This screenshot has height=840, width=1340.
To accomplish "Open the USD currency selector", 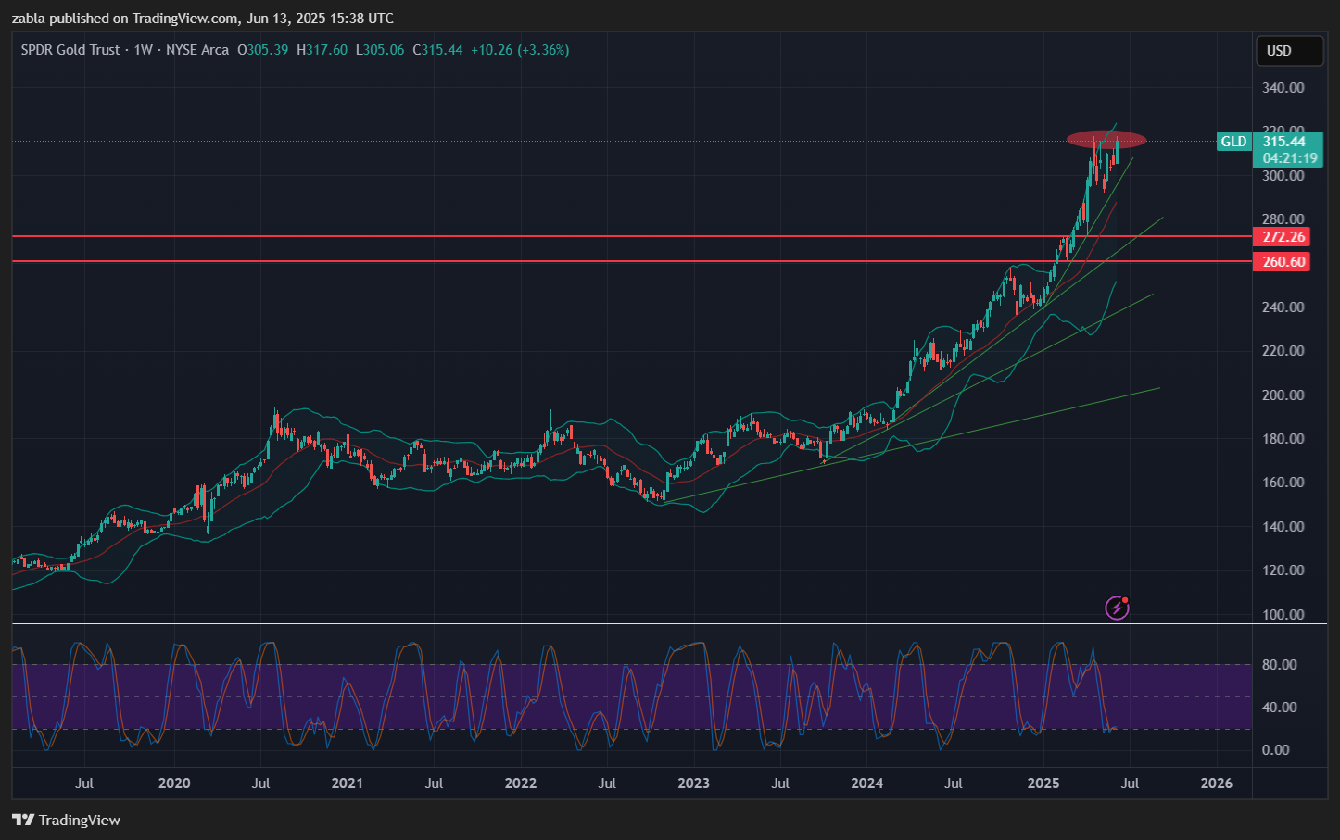I will [1288, 51].
